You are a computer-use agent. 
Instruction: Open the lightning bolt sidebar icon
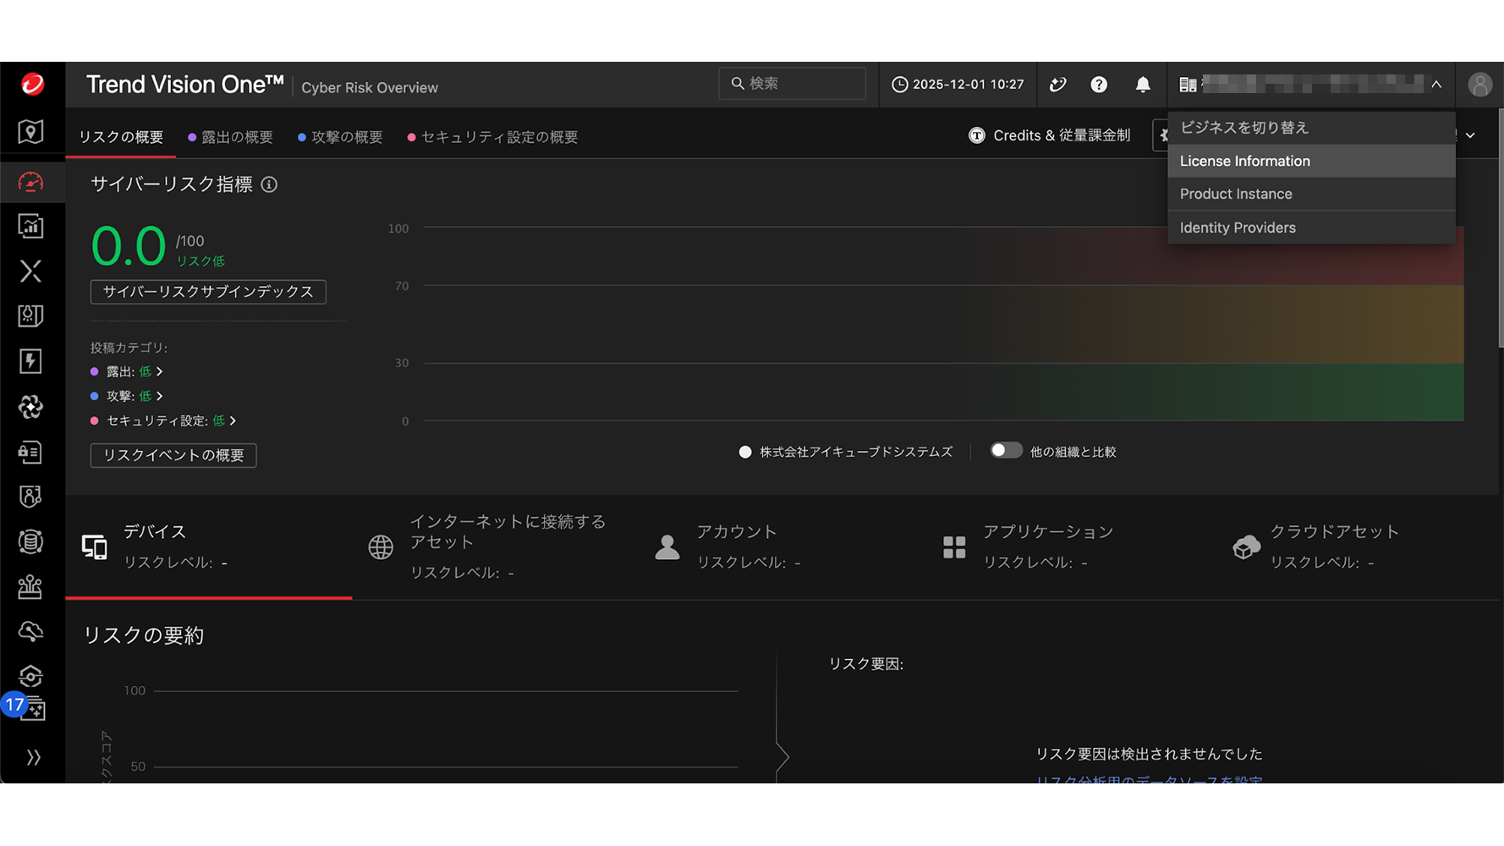point(31,361)
